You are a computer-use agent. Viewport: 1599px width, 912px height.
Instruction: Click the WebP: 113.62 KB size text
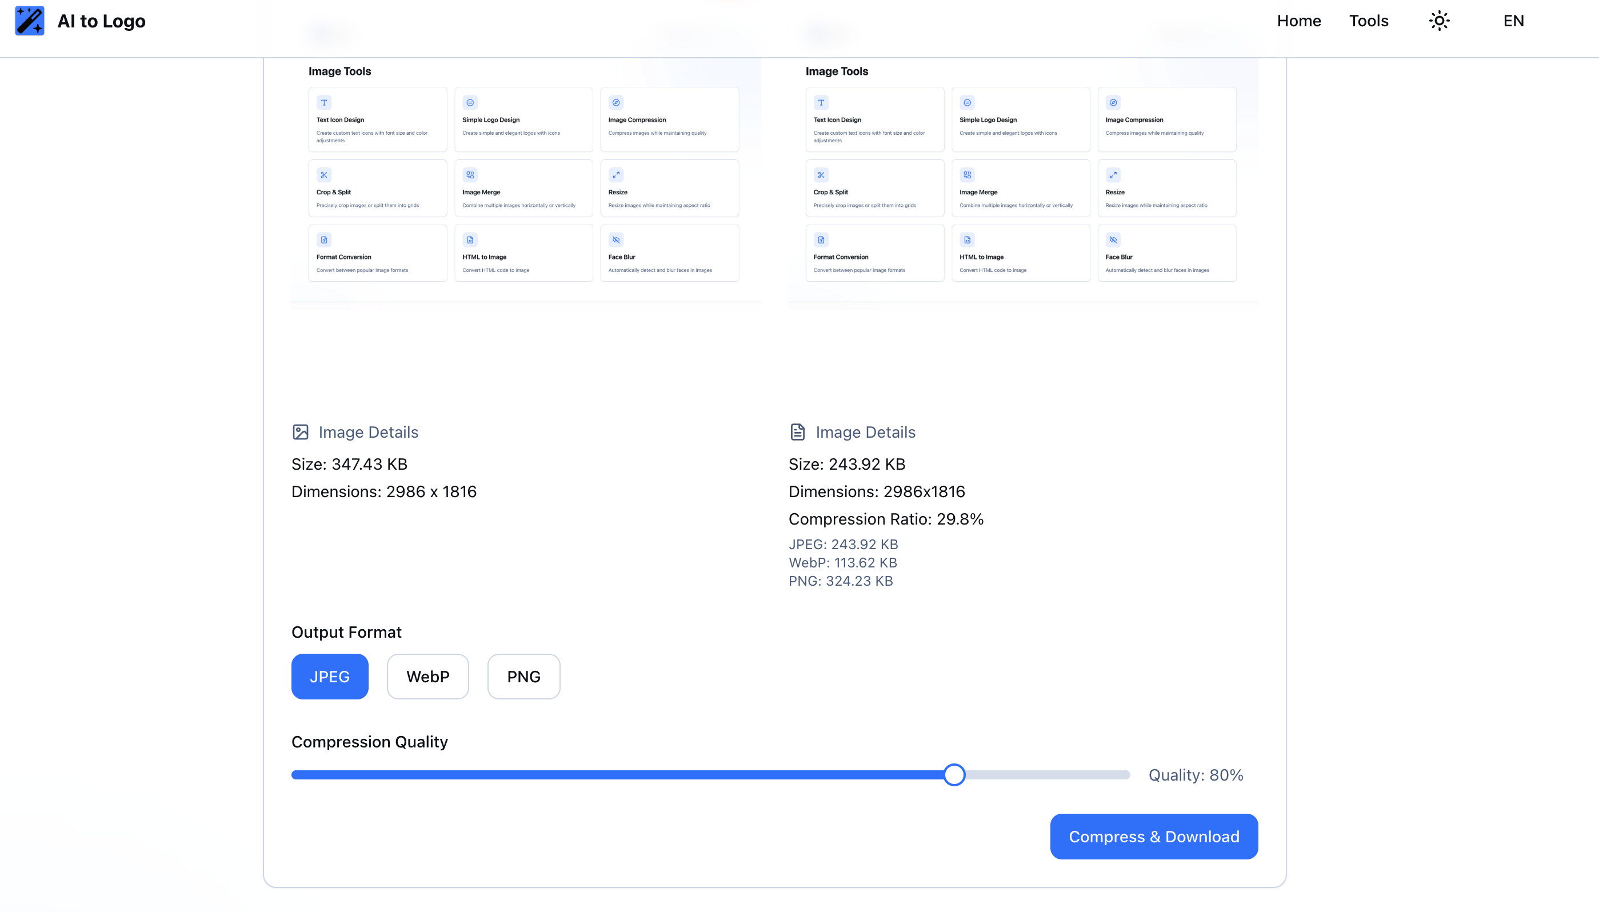[x=842, y=562]
